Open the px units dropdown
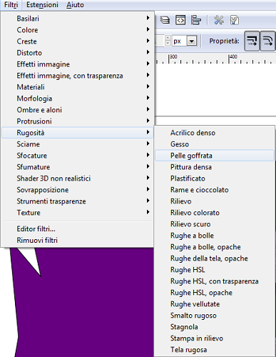276x357 pixels. tap(192, 41)
